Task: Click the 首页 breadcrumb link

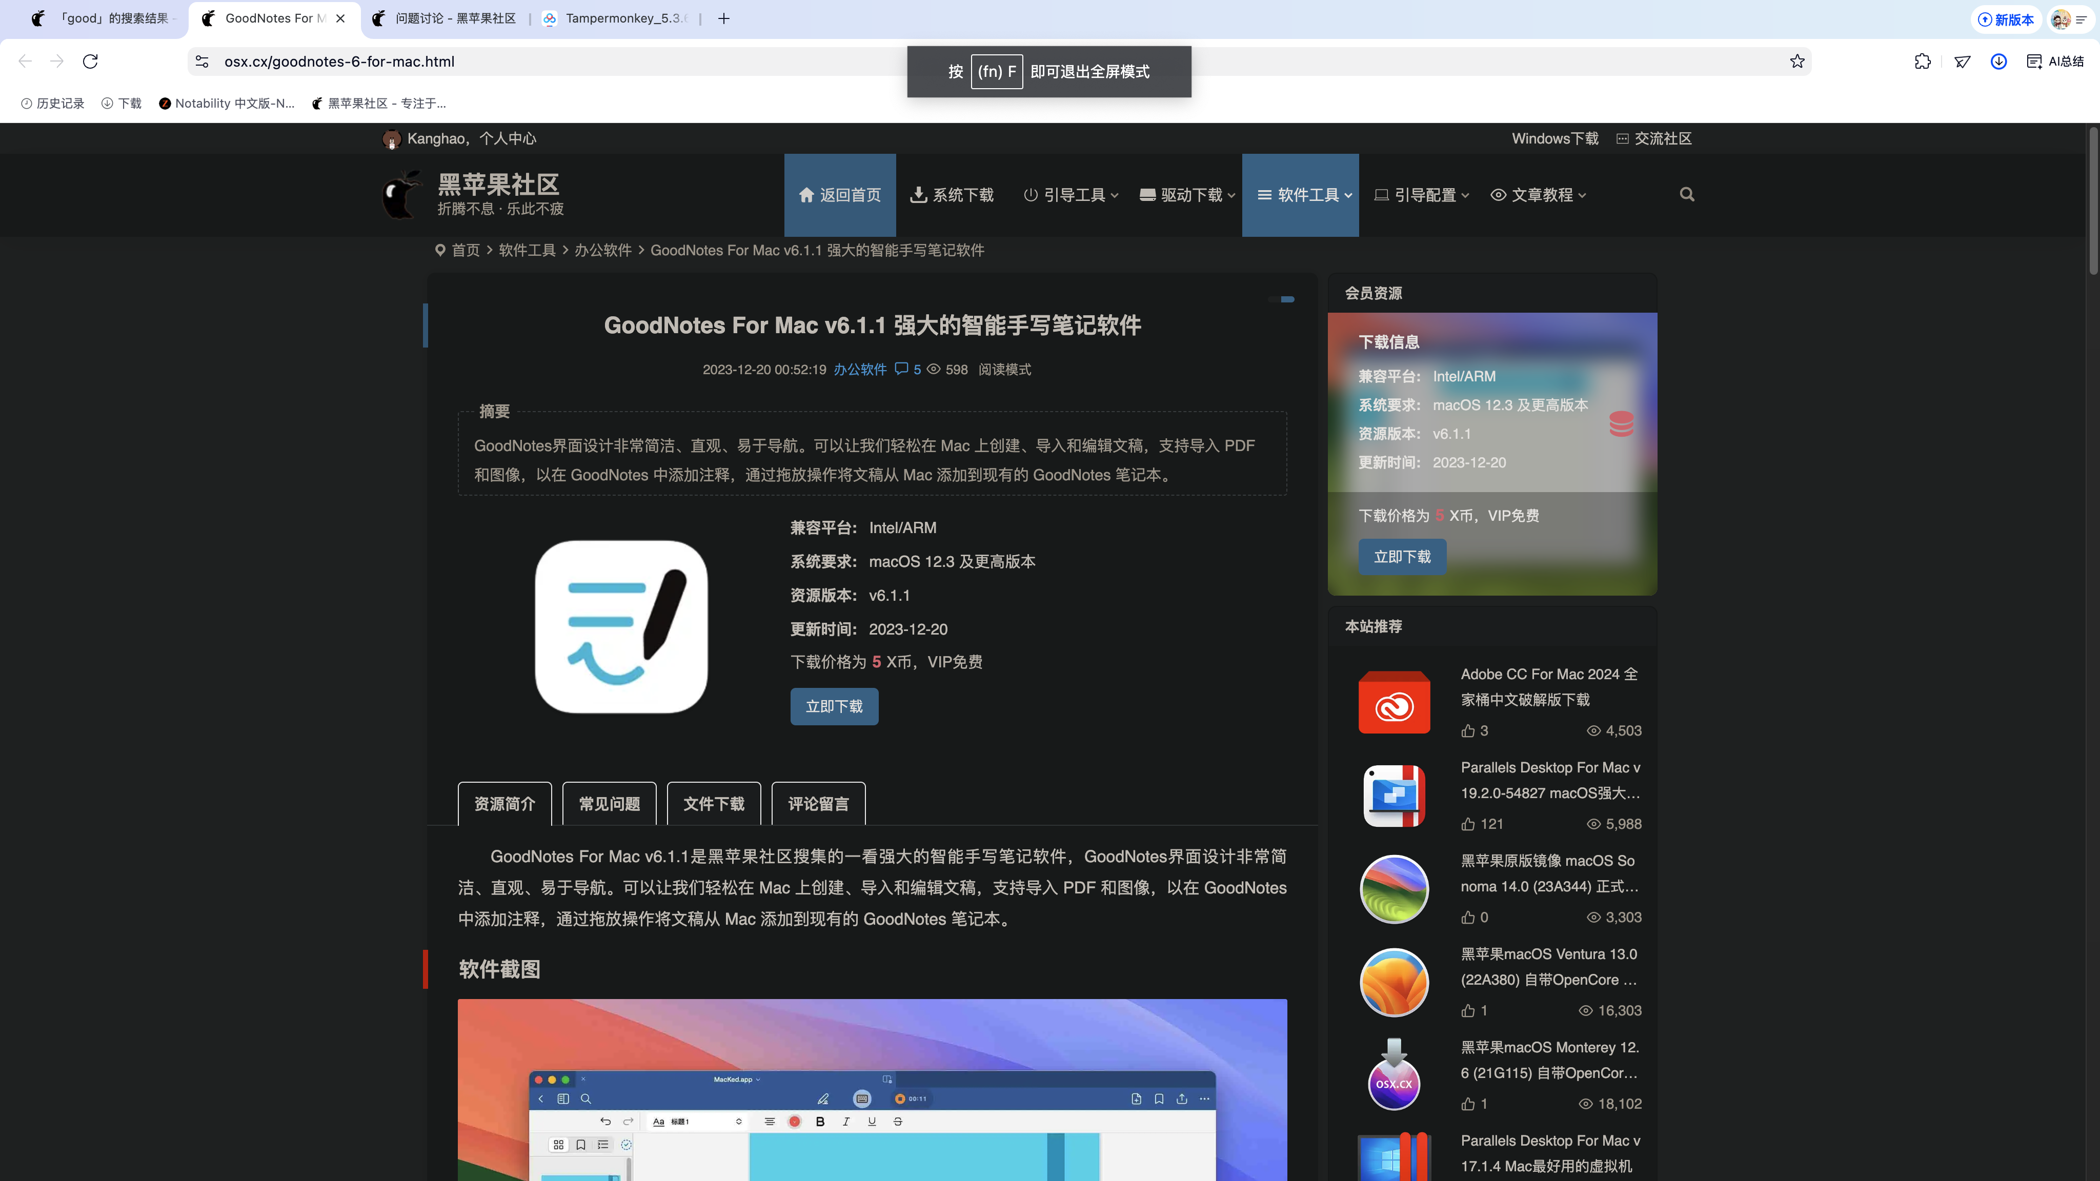Action: (466, 250)
